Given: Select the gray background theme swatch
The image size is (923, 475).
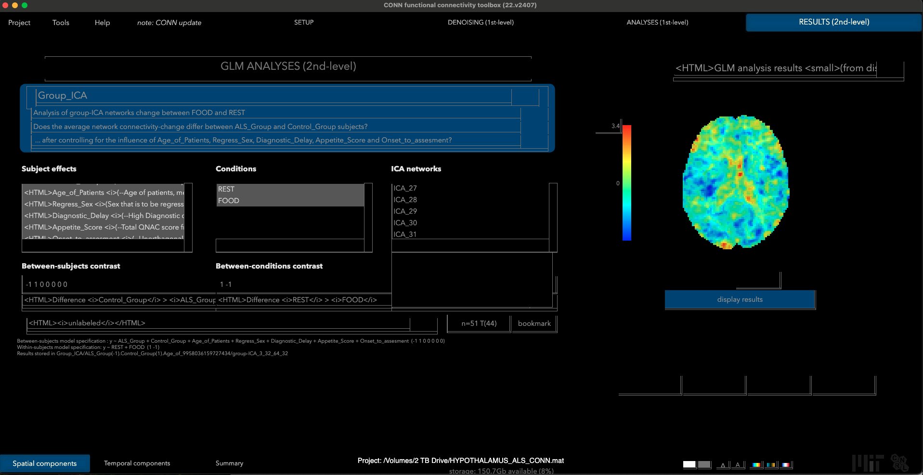Looking at the screenshot, I should (x=704, y=464).
